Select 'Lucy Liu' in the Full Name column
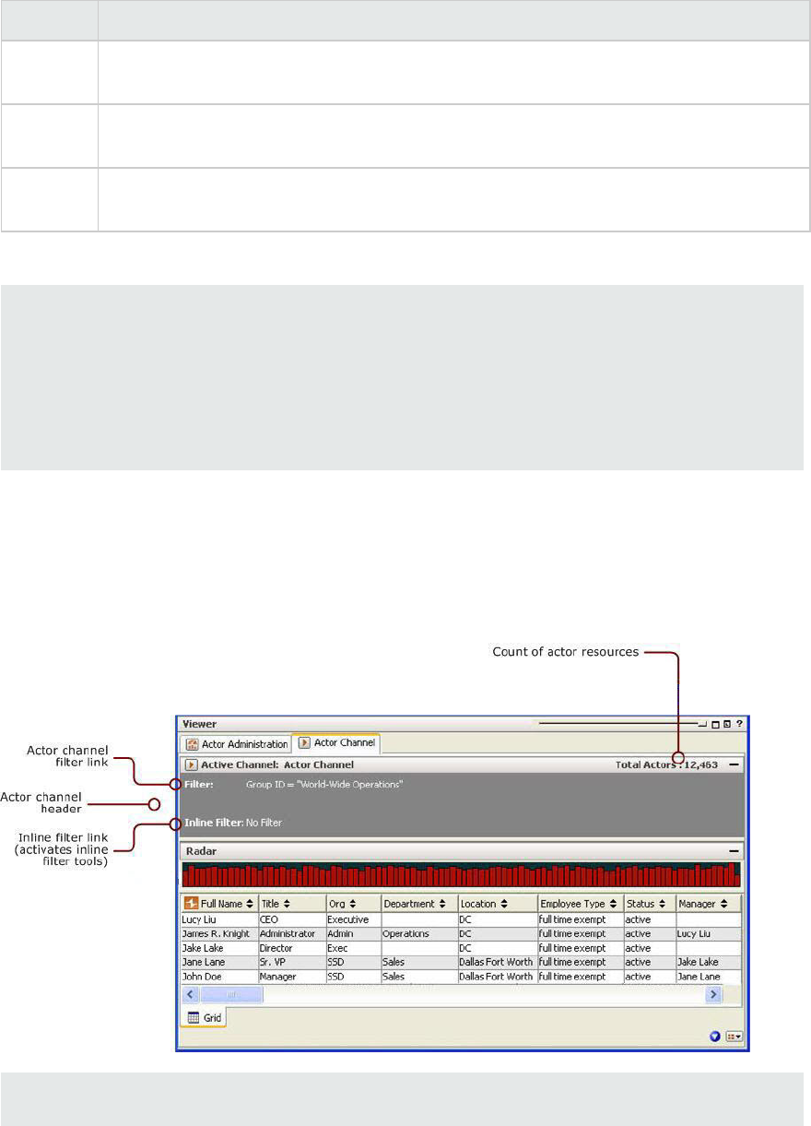Viewport: 811px width, 1126px height. [x=219, y=919]
